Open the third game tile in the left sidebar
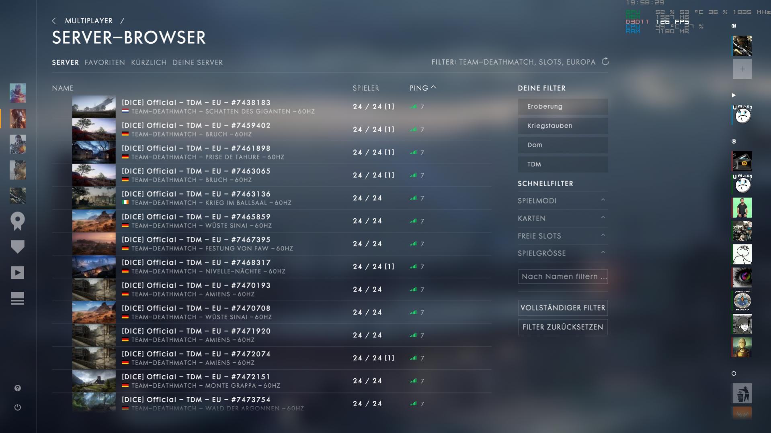The width and height of the screenshot is (771, 433). coord(18,144)
